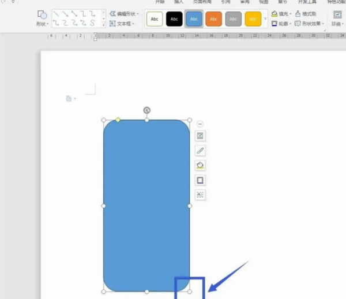Select the curved connector shape
This screenshot has width=346, height=299.
(65, 22)
